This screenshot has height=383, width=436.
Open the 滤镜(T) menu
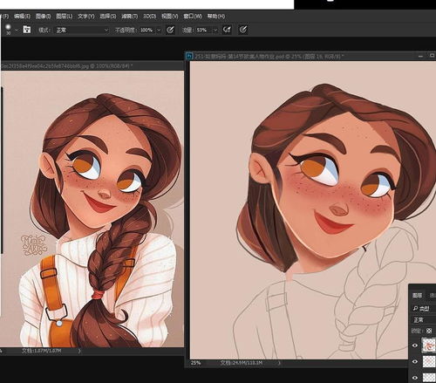[129, 17]
